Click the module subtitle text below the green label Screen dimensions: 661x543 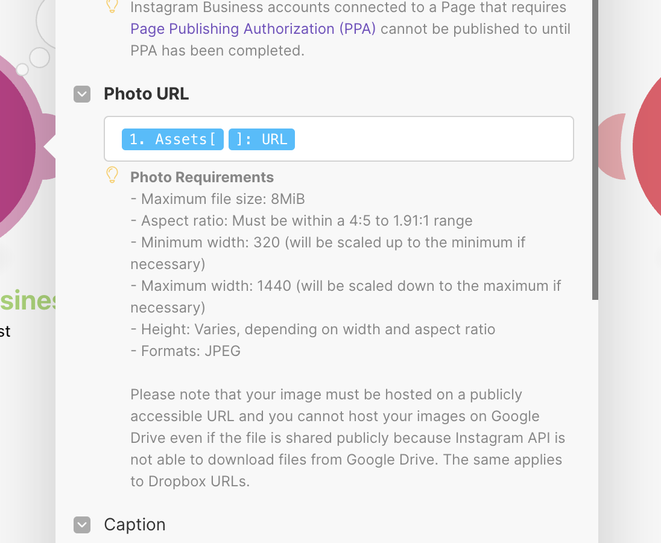[5, 331]
